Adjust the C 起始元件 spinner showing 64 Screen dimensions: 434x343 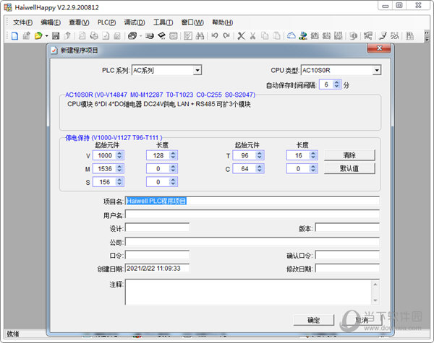(260, 168)
